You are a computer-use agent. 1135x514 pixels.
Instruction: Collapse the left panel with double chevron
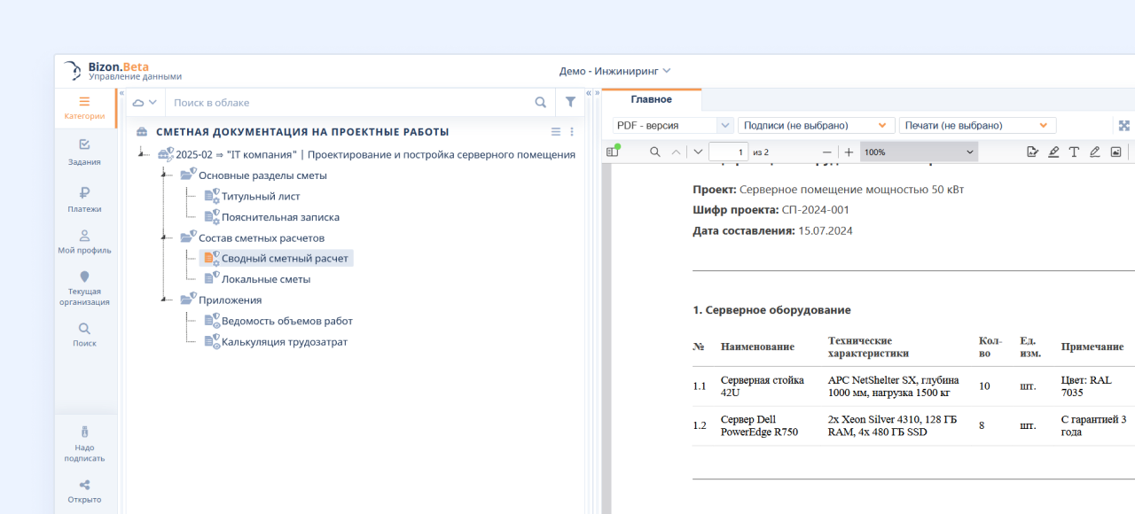click(x=121, y=93)
